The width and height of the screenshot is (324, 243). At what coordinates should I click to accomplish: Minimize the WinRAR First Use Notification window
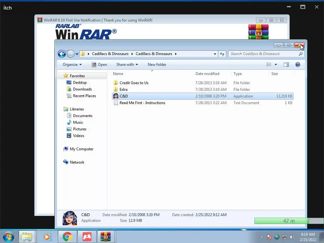(x=261, y=20)
